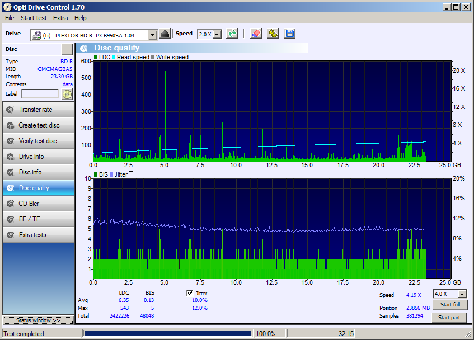Open Disc info panel
Image resolution: width=474 pixels, height=340 pixels.
tap(39, 172)
